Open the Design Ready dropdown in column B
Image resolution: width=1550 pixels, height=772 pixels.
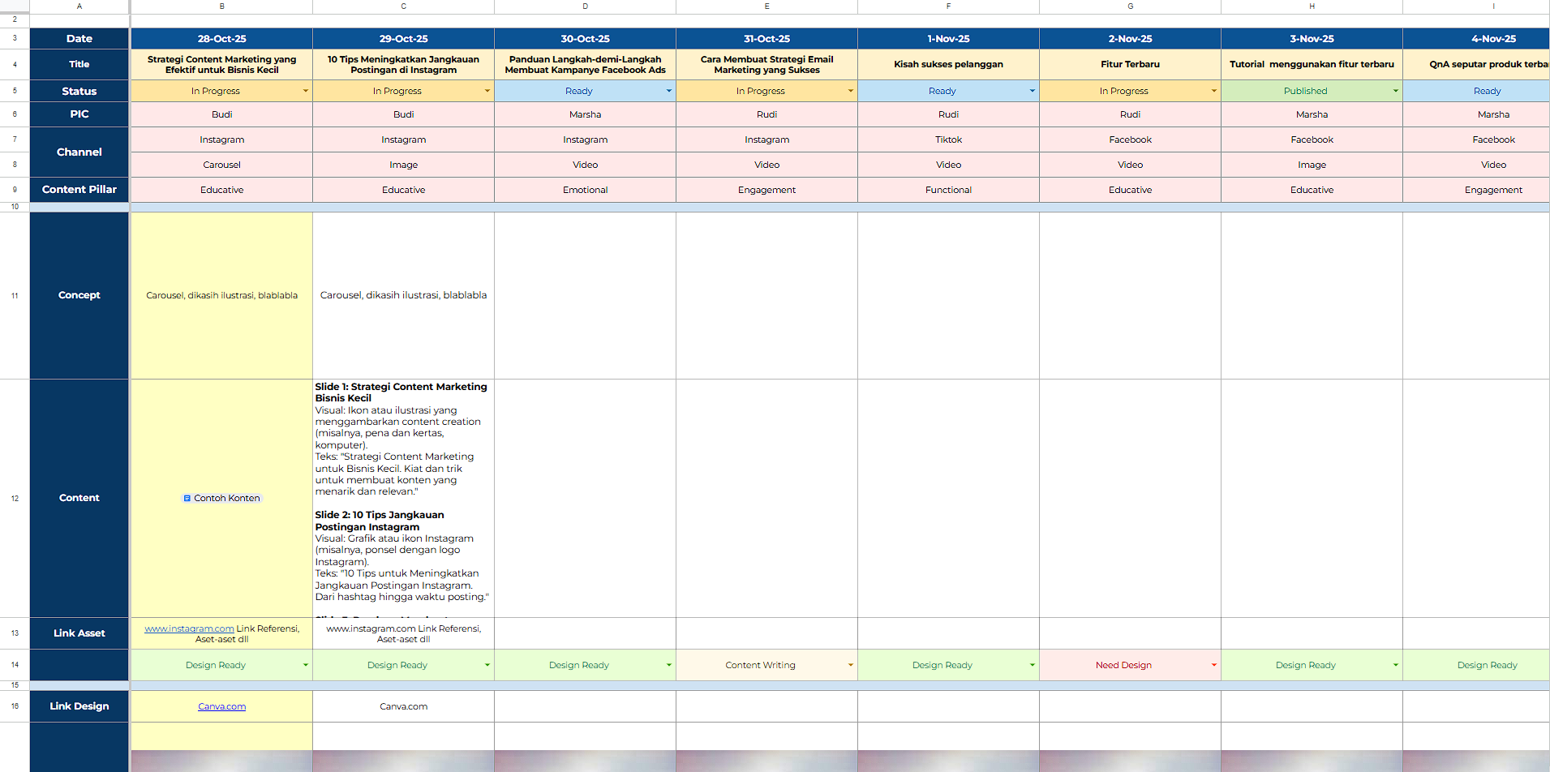(306, 665)
